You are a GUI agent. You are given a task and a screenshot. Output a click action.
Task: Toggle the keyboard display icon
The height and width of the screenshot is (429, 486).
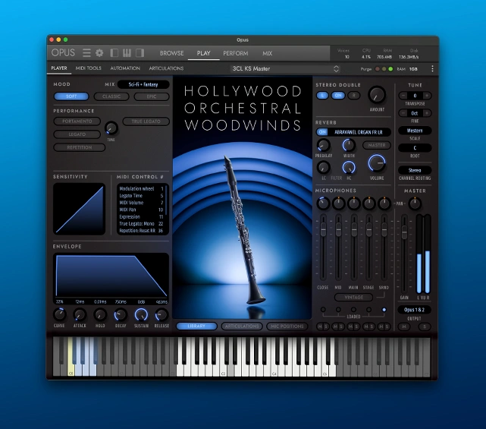pos(127,53)
